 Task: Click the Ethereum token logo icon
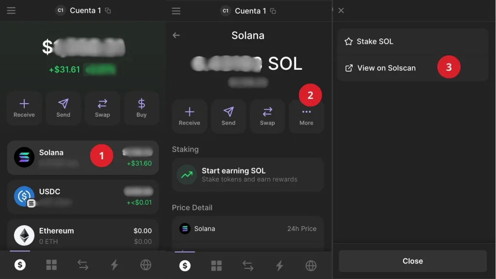tap(24, 235)
